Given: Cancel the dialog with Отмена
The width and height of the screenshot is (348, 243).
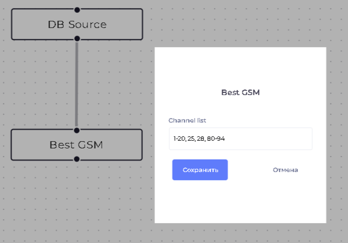Looking at the screenshot, I should pyautogui.click(x=285, y=170).
